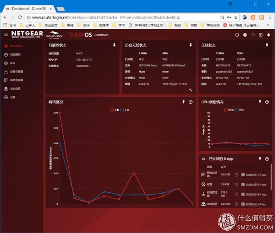The image size is (275, 233).
Task: Unpin the 网络概况 panel
Action: click(x=183, y=102)
